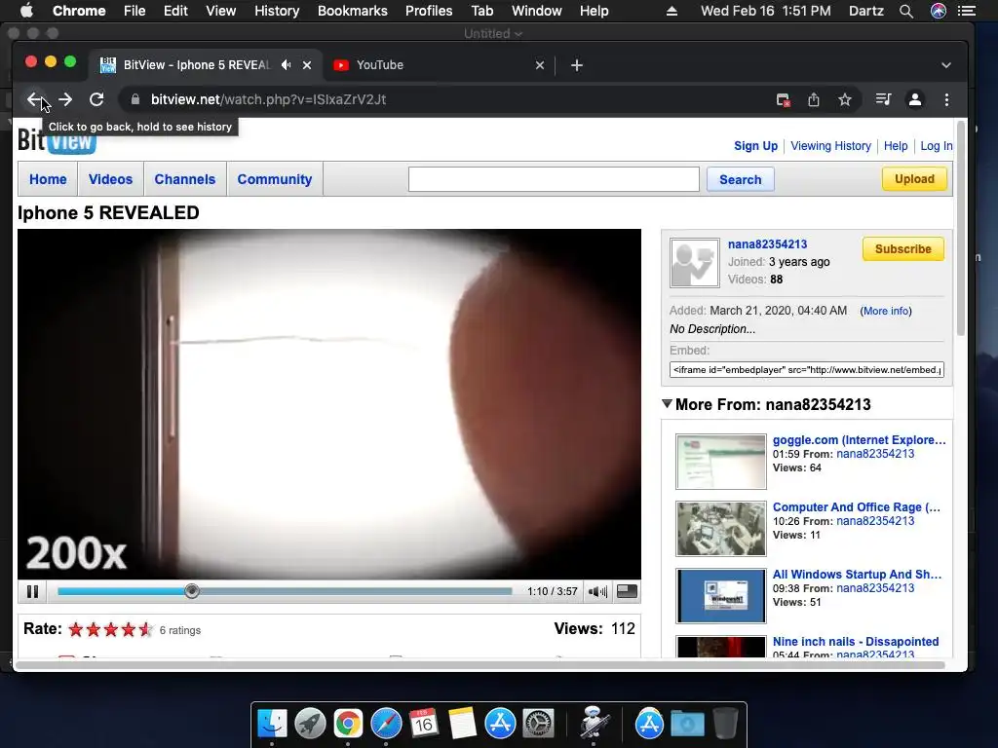Open Siri from the menu bar
Screen dimensions: 998x748
(939, 11)
